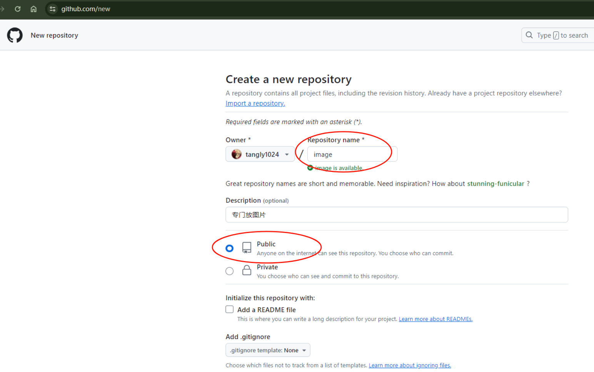The image size is (594, 372).
Task: Click the Description (optional) label
Action: coord(257,200)
